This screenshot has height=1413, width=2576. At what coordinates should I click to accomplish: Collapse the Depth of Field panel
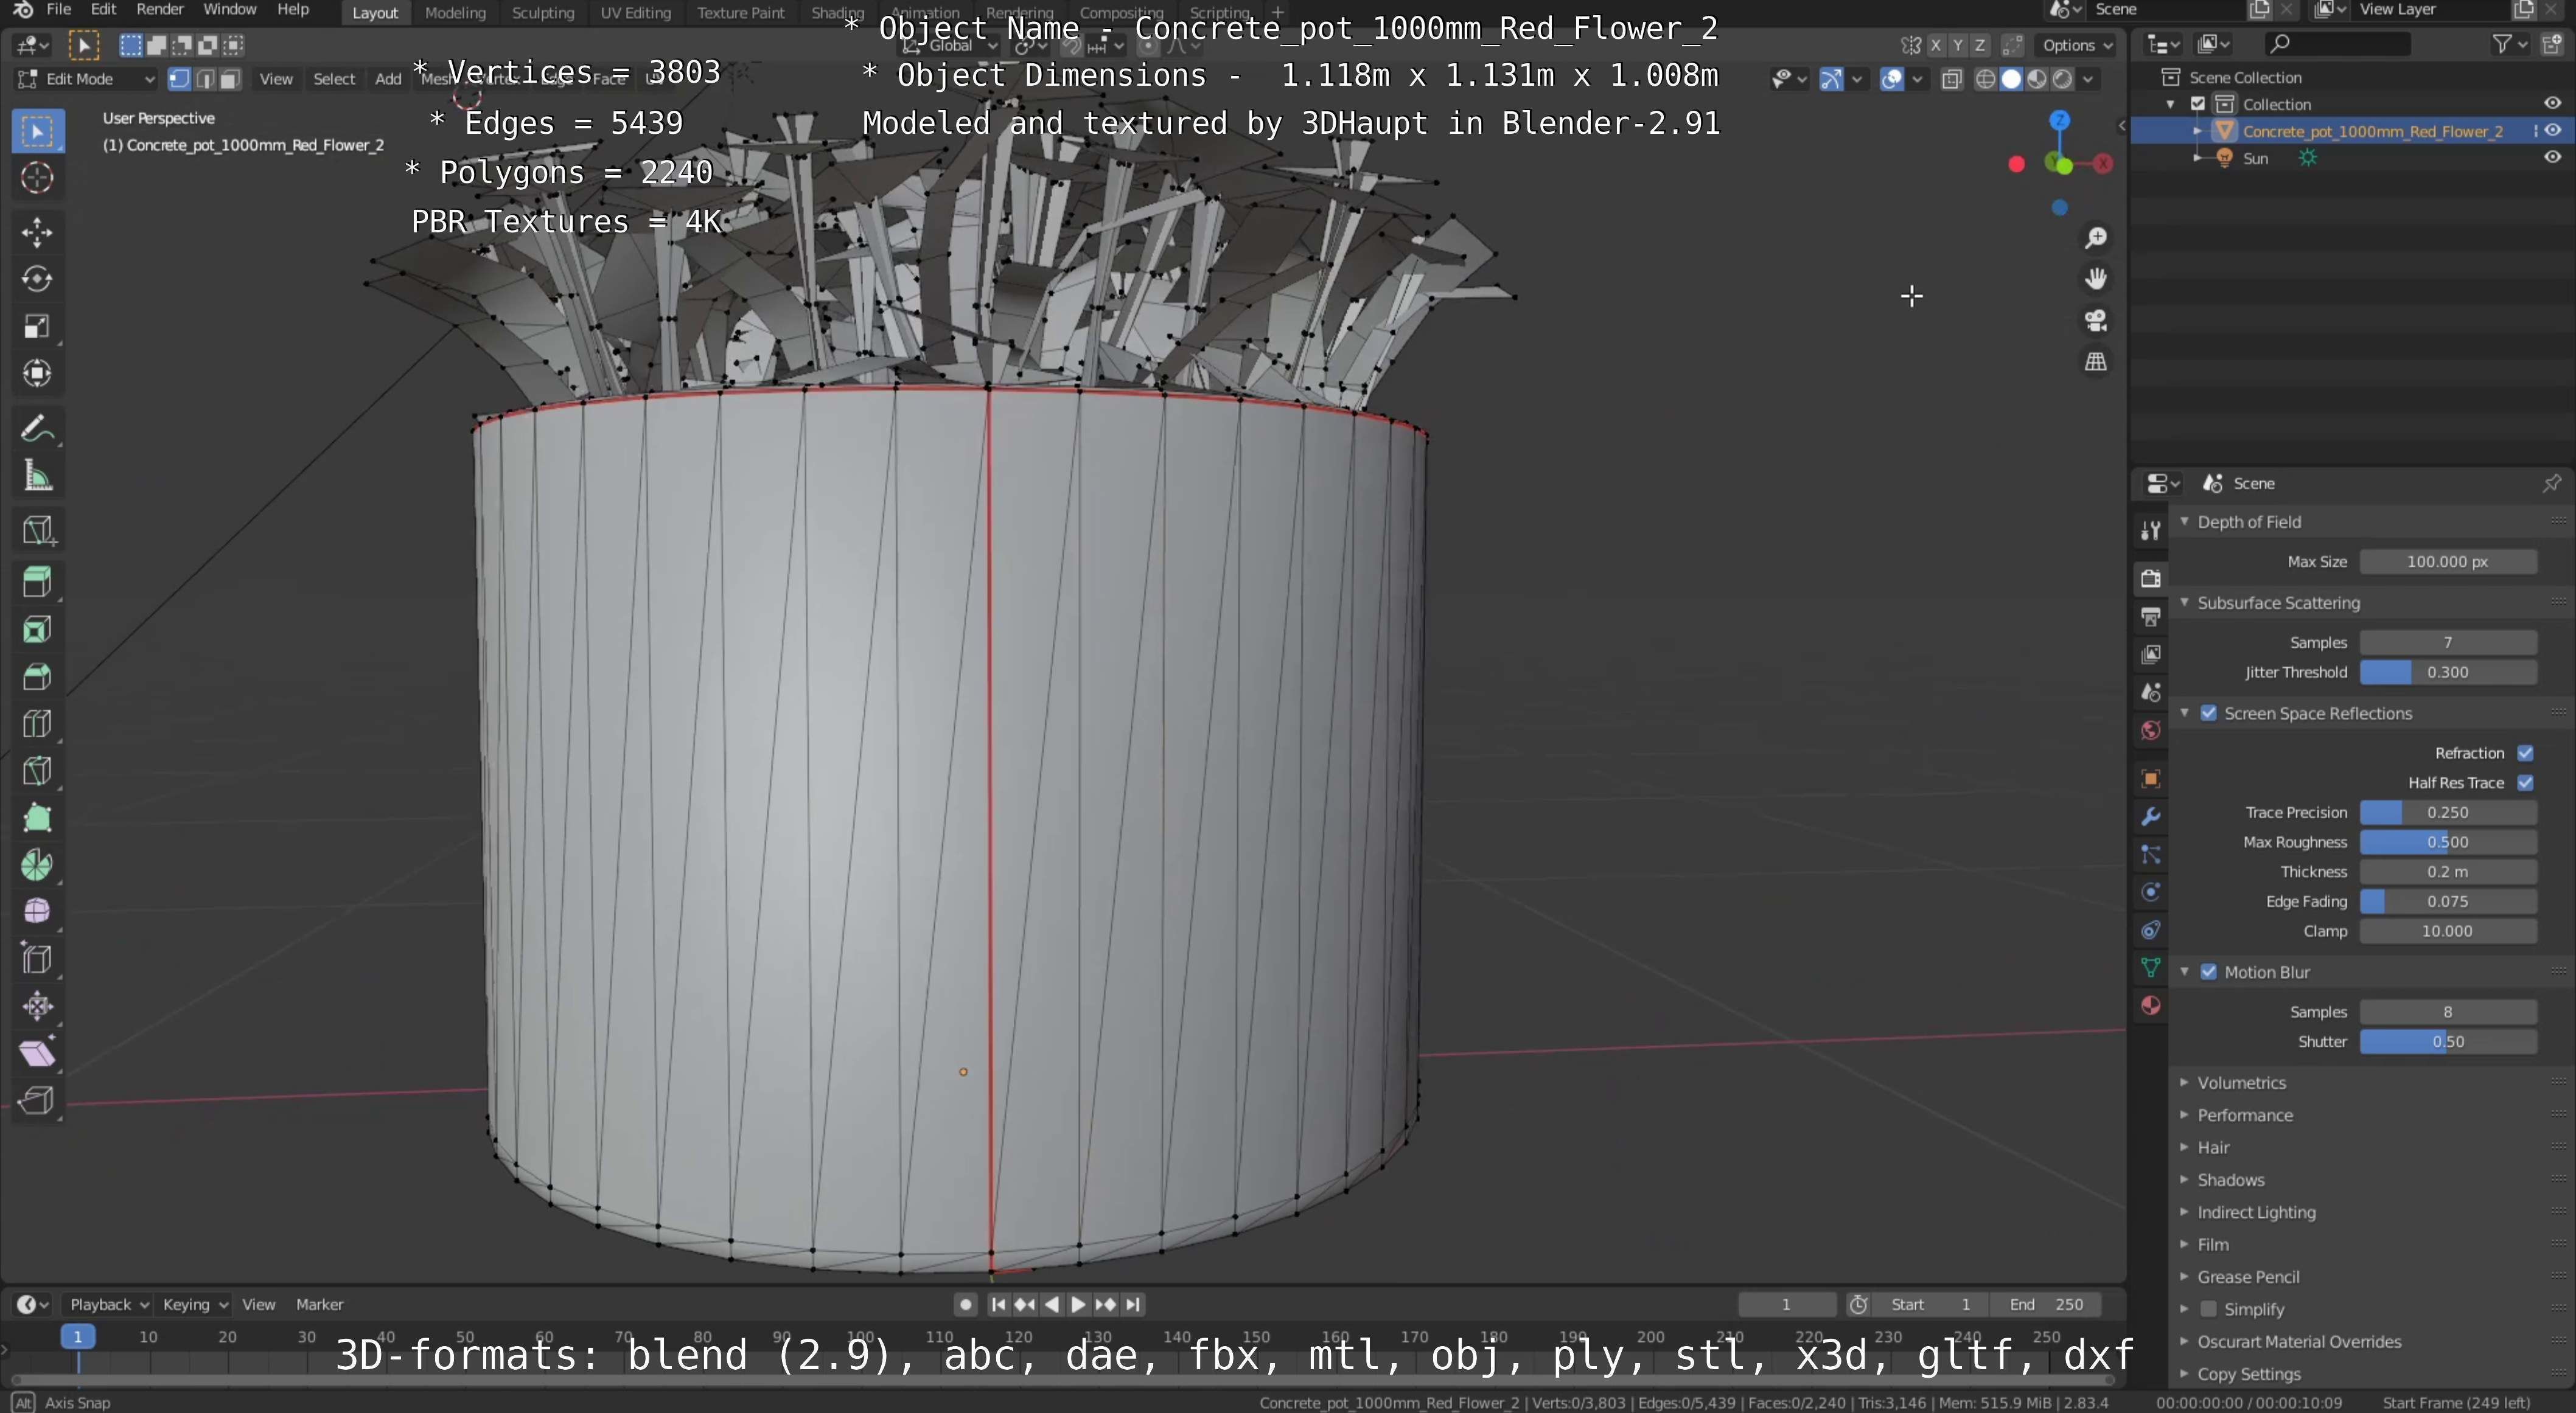(2184, 522)
